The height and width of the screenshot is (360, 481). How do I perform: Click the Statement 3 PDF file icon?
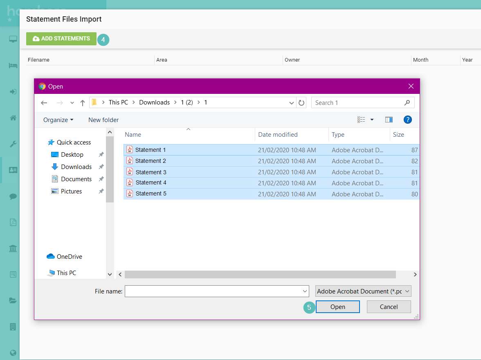(x=130, y=172)
